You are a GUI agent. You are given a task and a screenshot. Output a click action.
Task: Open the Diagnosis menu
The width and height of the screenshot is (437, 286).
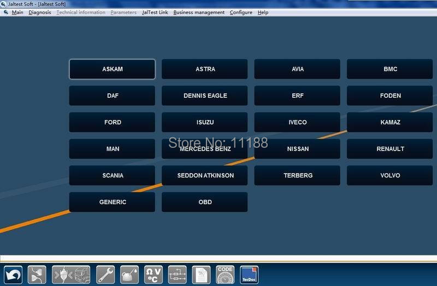(x=40, y=13)
